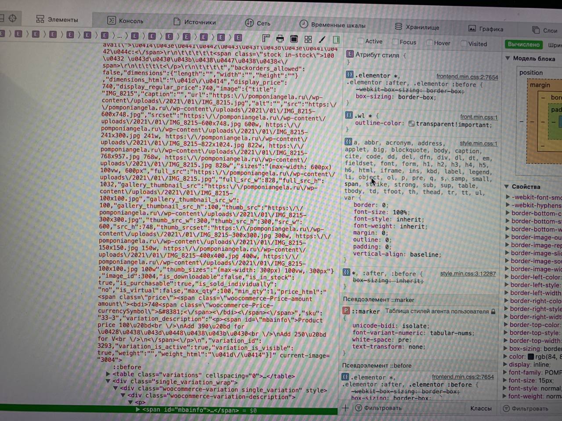Add new style rule plus icon

(x=345, y=408)
